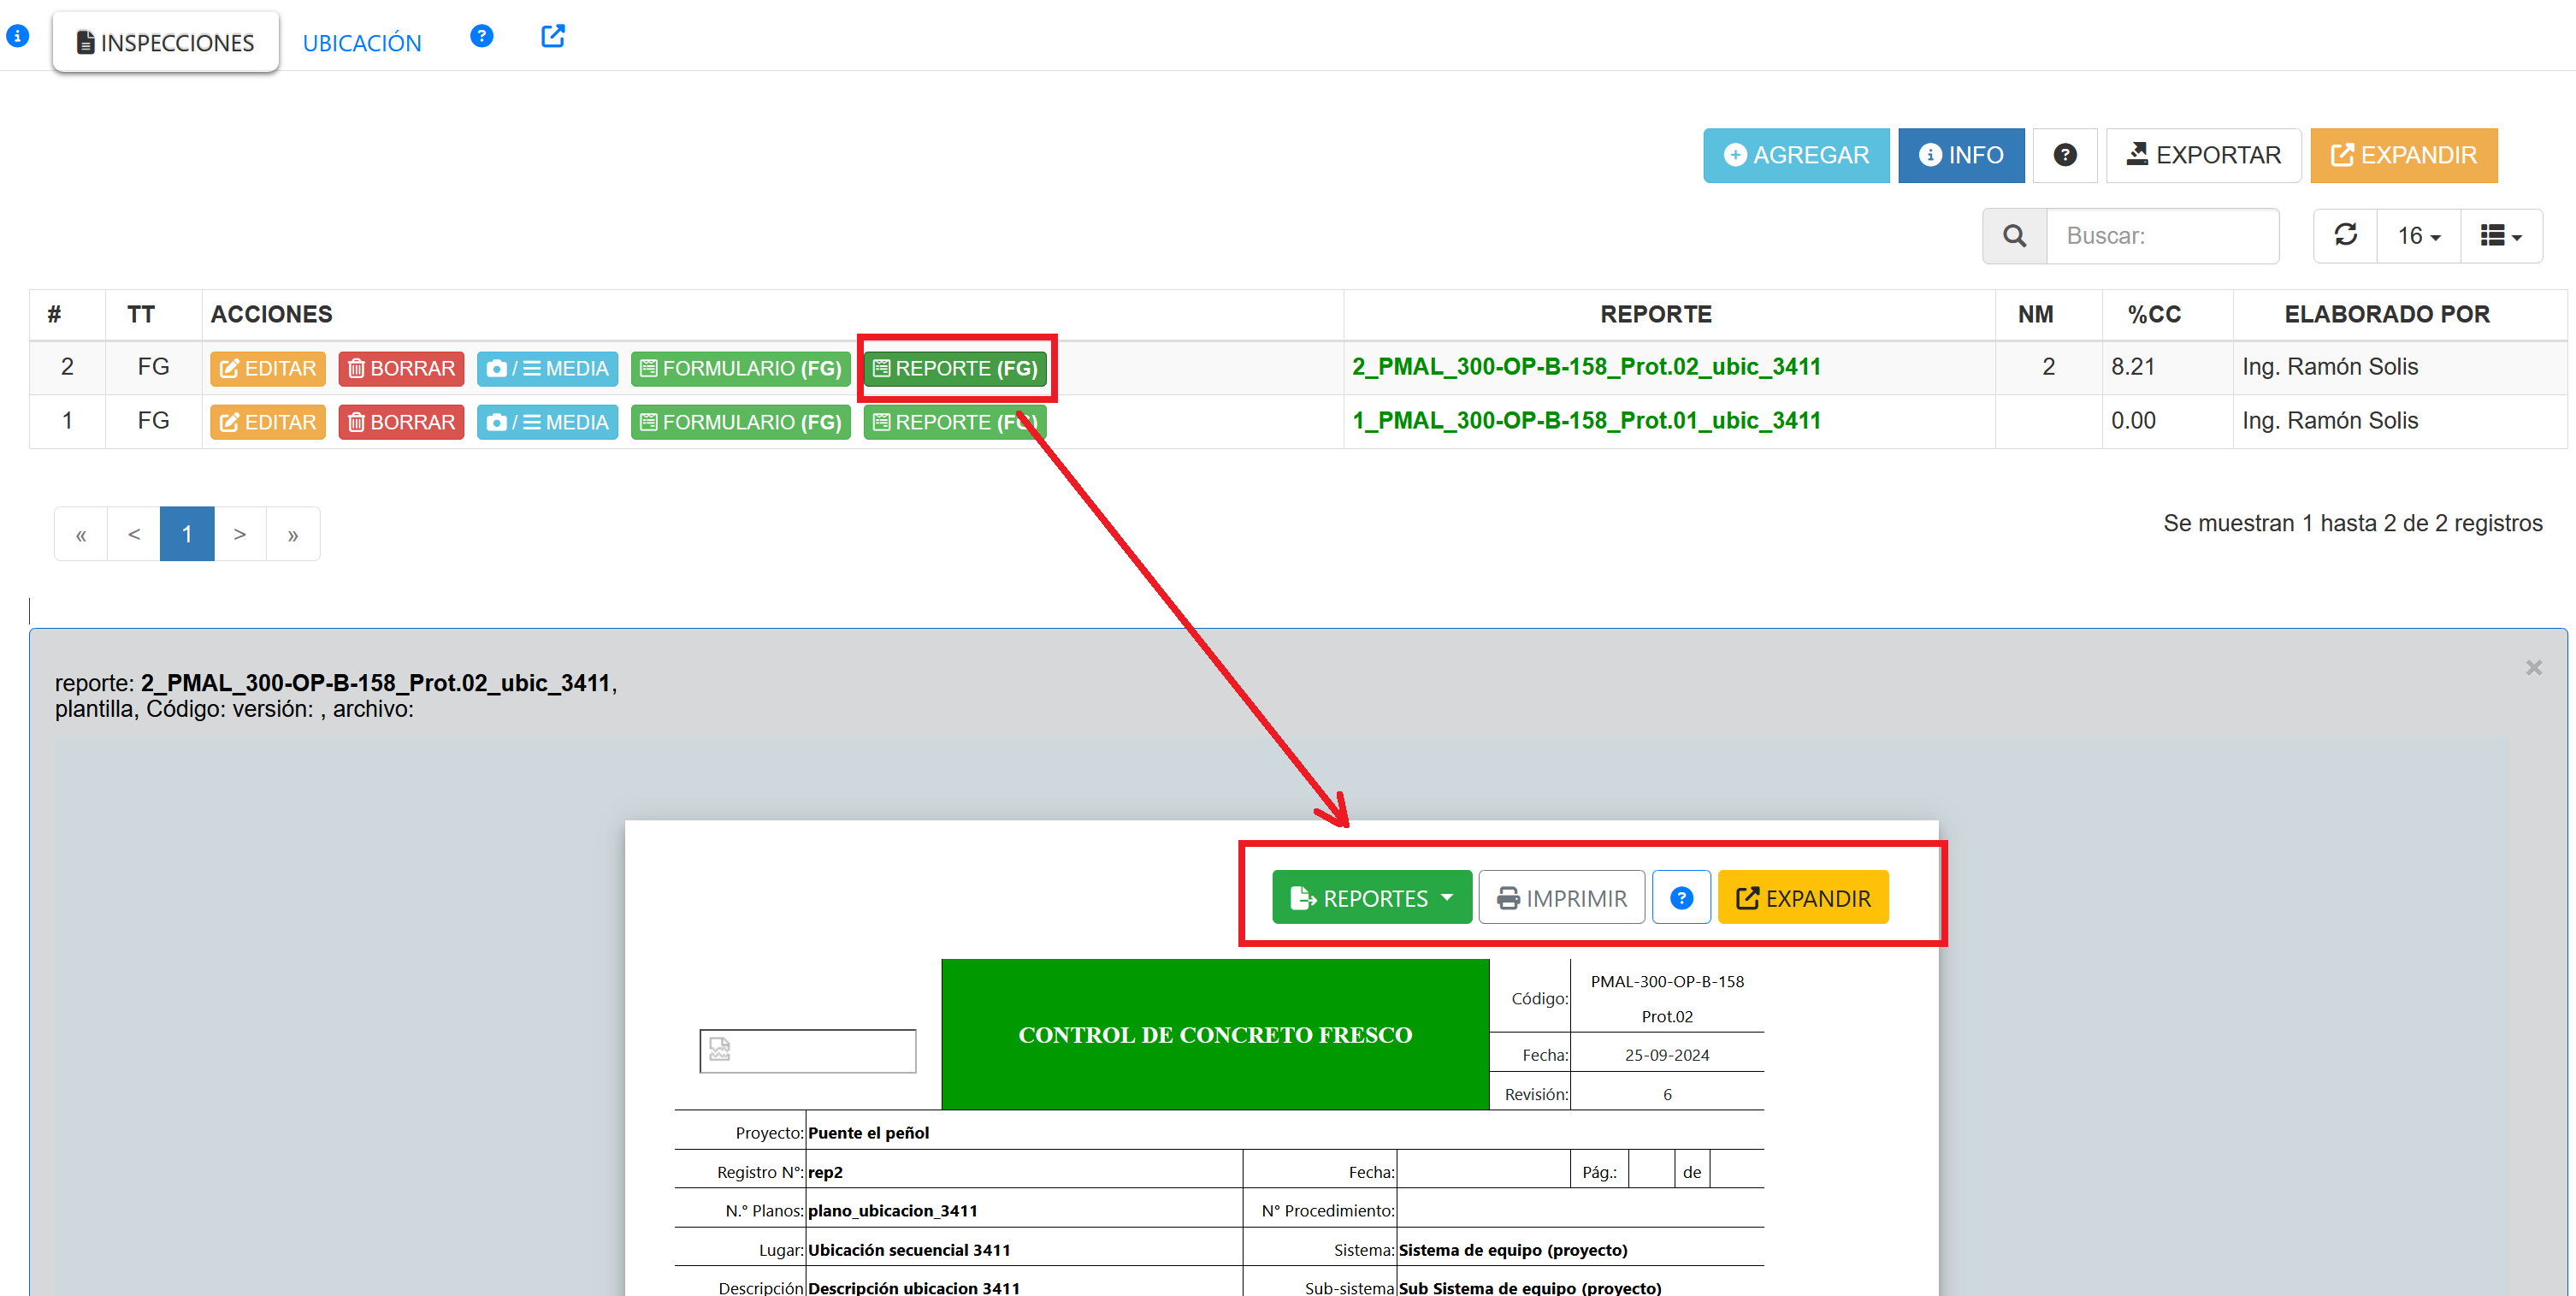2576x1296 pixels.
Task: Expand the column visibility list dropdown
Action: pyautogui.click(x=2501, y=236)
